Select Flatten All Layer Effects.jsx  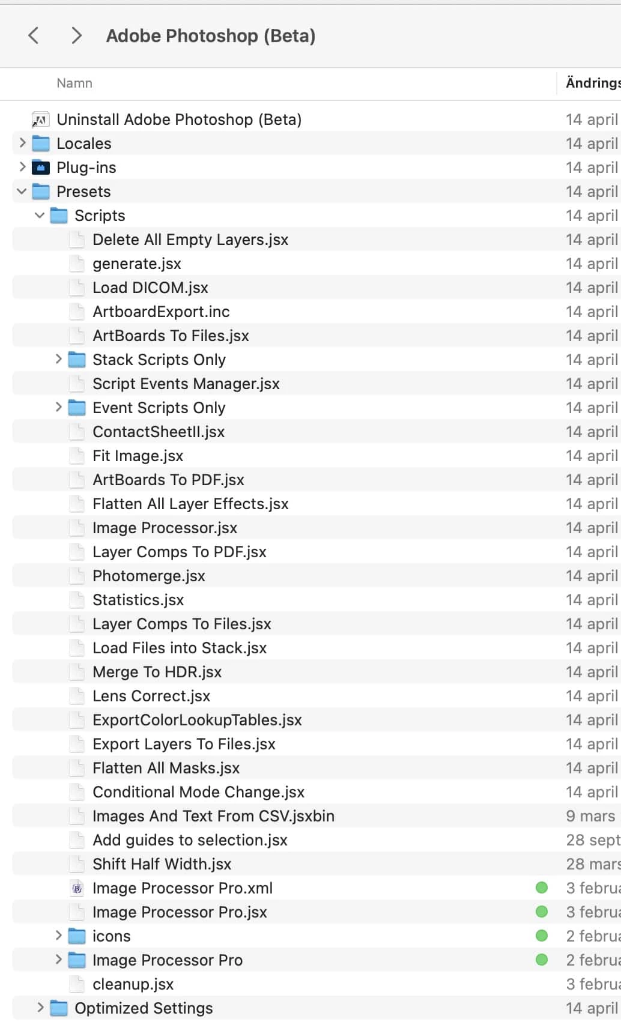pos(190,504)
